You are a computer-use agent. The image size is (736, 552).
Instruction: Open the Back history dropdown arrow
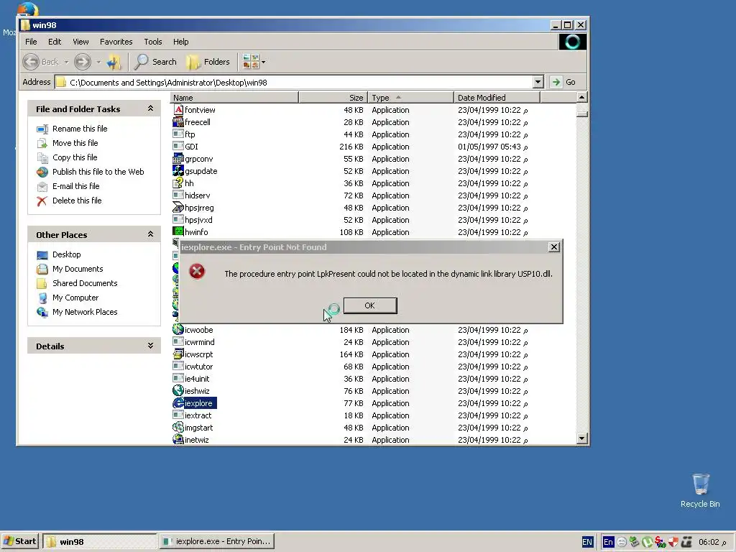click(66, 62)
